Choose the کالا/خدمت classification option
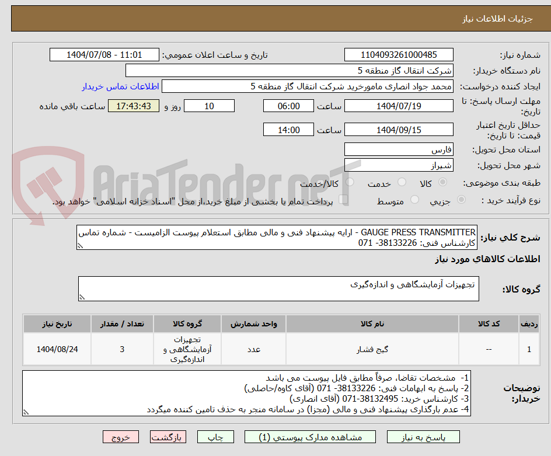This screenshot has height=456, width=551. tap(350, 182)
